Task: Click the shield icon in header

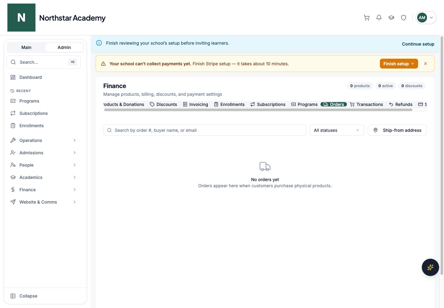Action: pyautogui.click(x=404, y=18)
